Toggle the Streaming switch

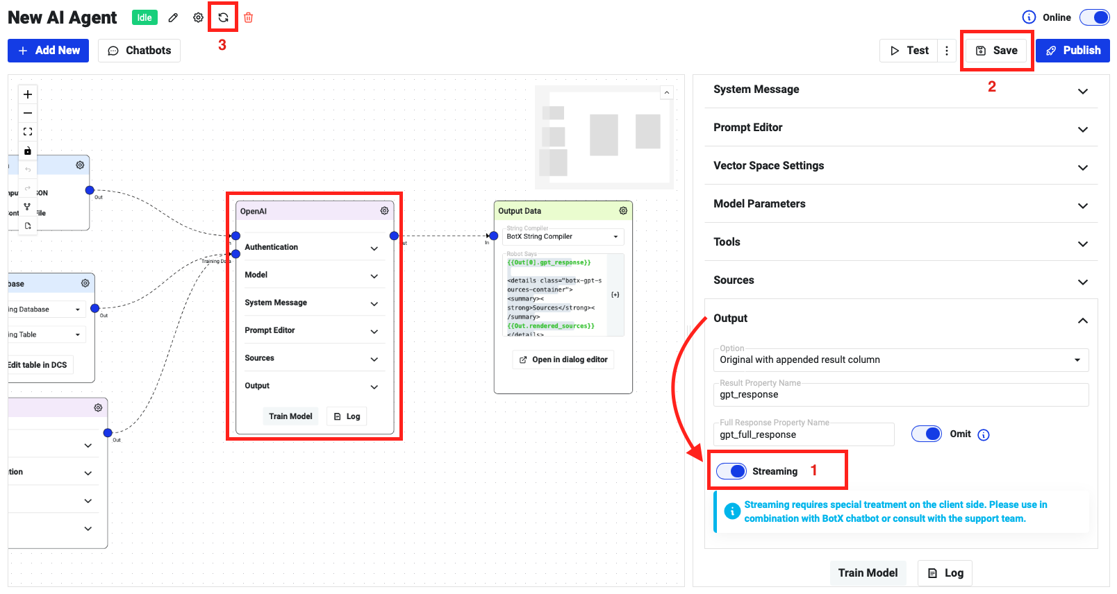click(x=731, y=471)
